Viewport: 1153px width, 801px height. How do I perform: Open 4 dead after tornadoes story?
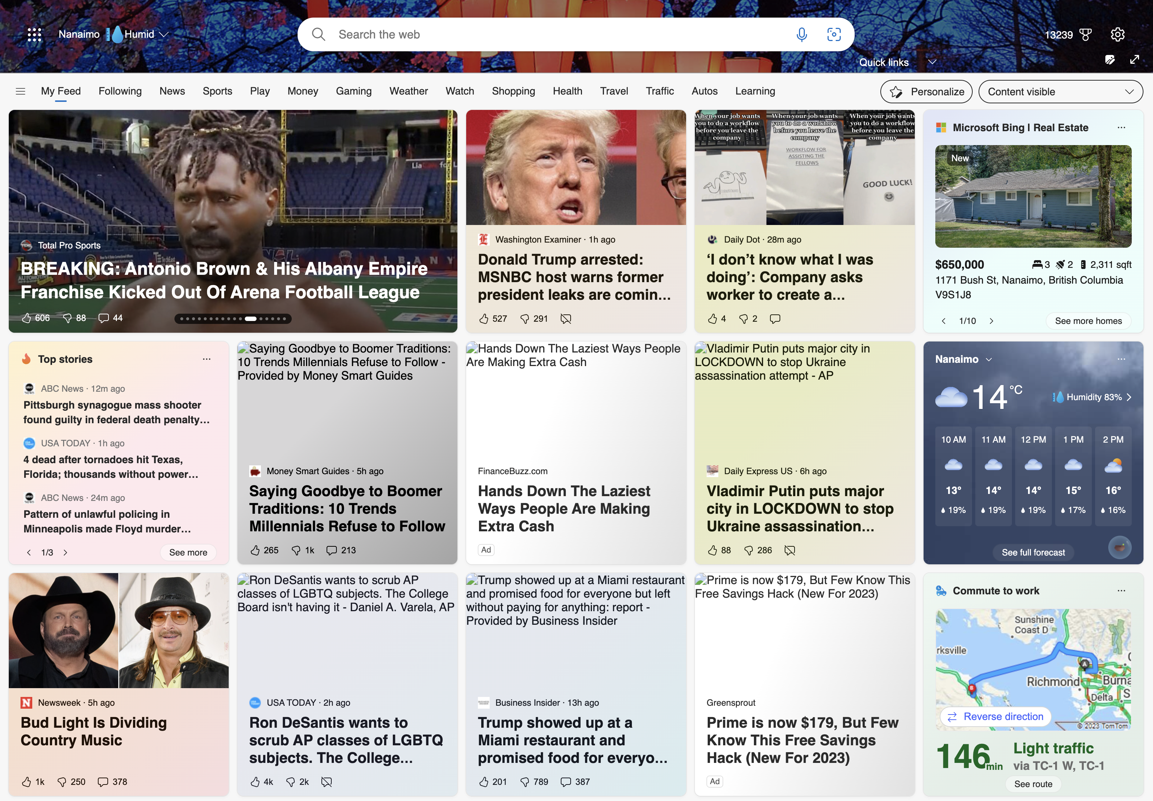(x=111, y=467)
